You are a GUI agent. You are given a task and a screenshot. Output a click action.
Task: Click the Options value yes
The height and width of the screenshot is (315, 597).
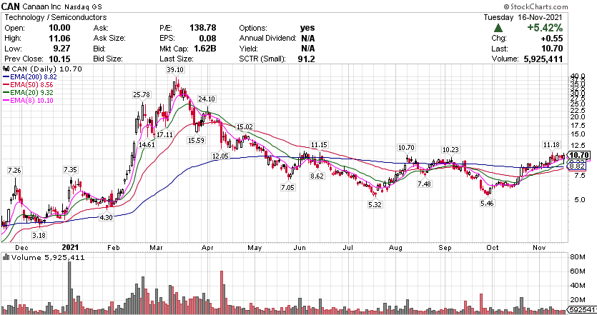(x=307, y=28)
